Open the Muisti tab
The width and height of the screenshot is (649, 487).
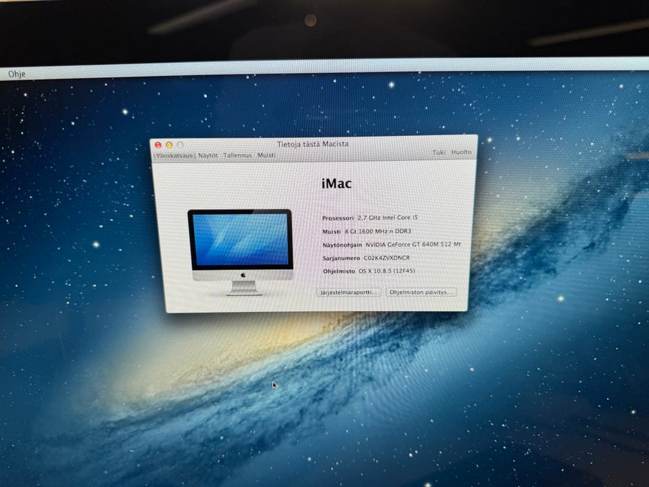click(266, 155)
